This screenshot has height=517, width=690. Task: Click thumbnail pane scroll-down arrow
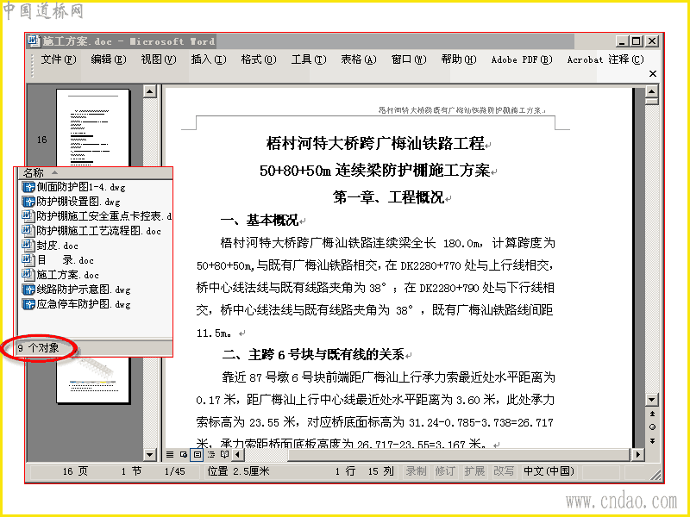[149, 455]
